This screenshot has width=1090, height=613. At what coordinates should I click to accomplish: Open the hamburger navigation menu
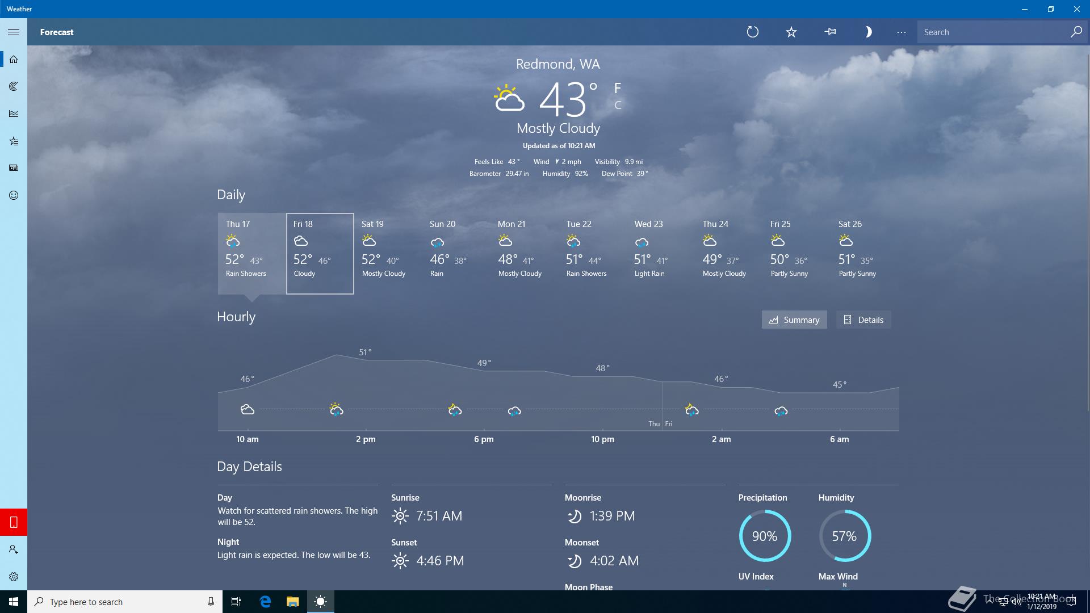tap(14, 32)
